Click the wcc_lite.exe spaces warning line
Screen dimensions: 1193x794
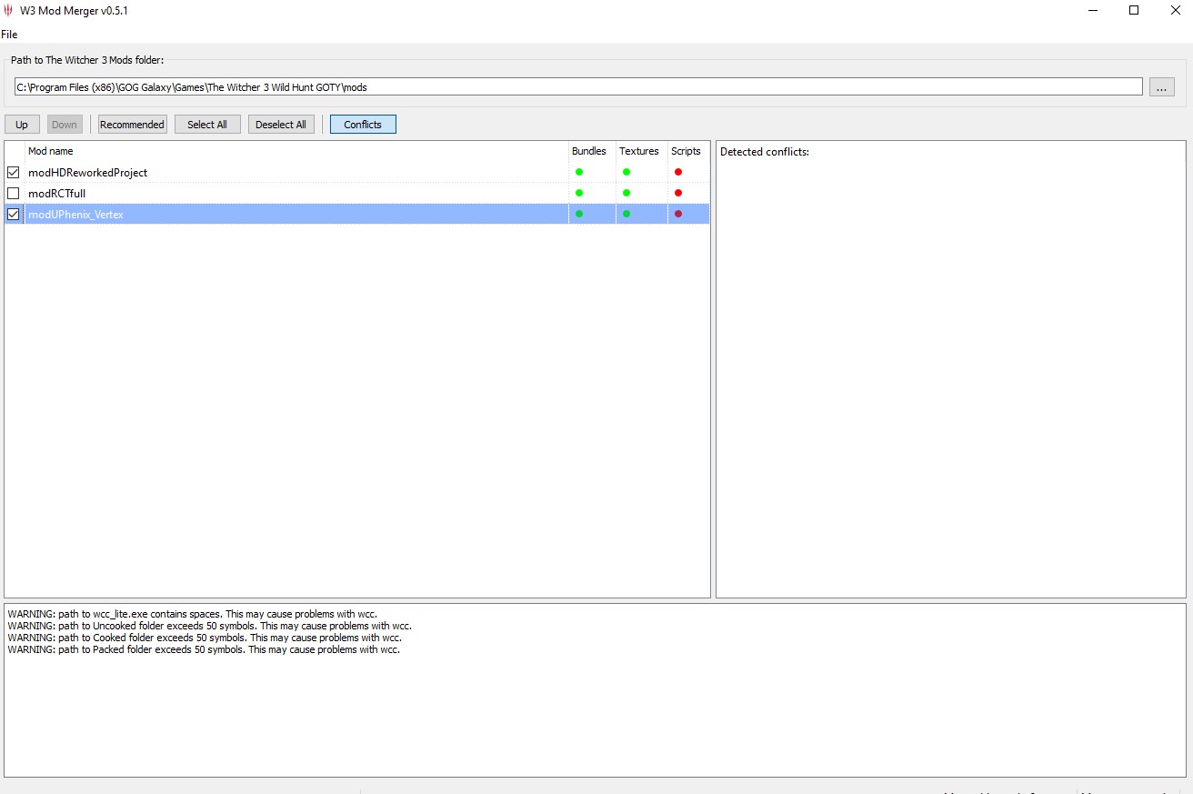click(192, 614)
